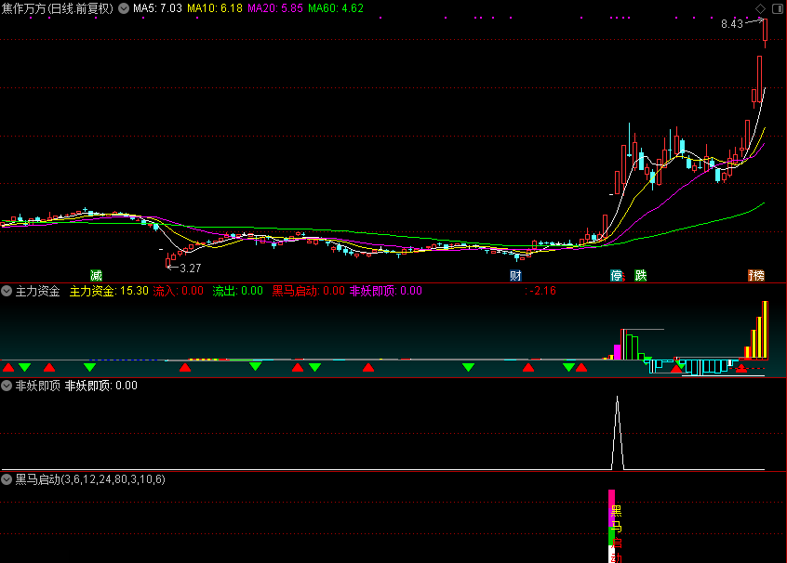Click the white 非妖即顶: 0.00 value in the 非妖即顶 panel
787x563 pixels.
[100, 386]
